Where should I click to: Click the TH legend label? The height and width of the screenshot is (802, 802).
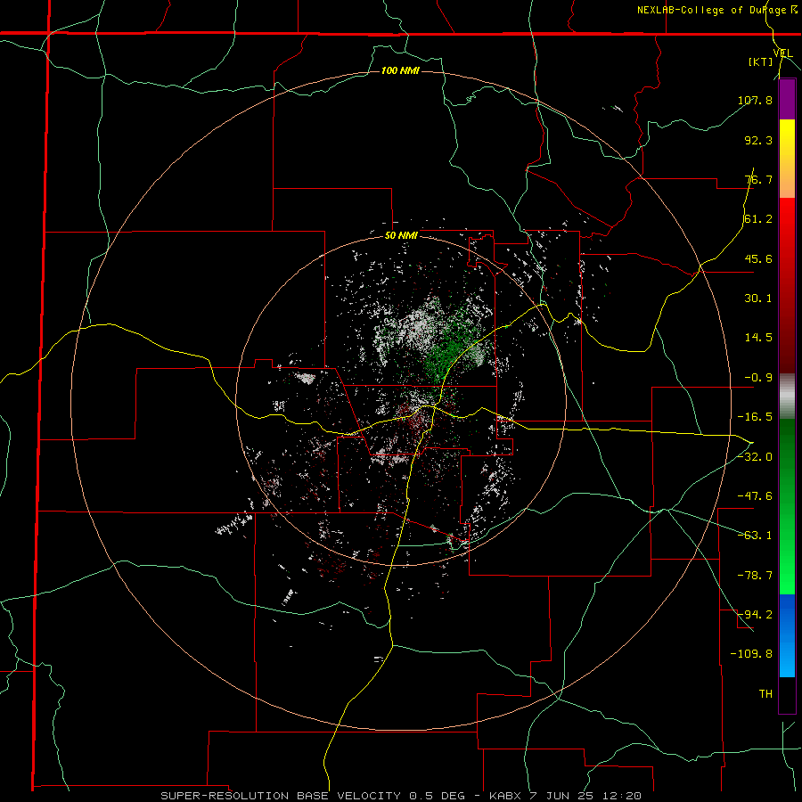tap(765, 693)
